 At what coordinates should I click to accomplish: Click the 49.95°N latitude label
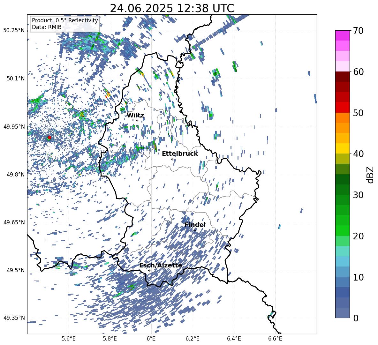pos(14,127)
